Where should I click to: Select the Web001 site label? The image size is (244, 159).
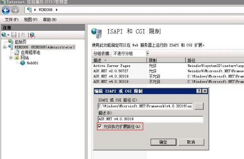pos(32,63)
